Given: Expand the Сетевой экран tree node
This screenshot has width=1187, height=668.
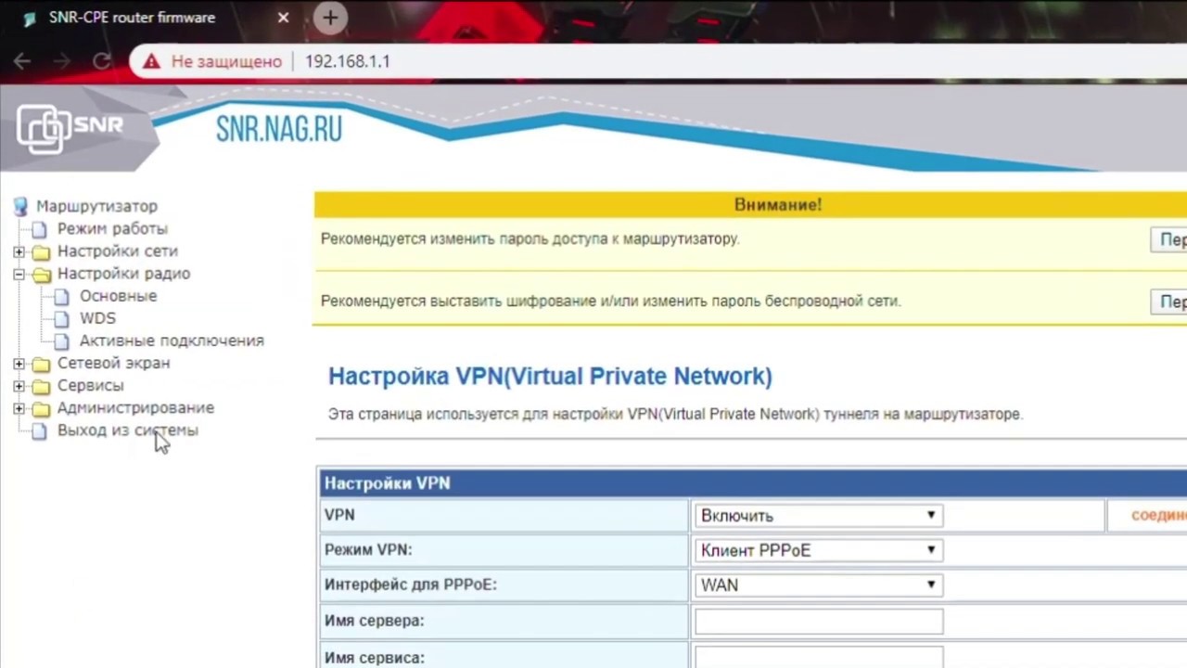Looking at the screenshot, I should click(19, 364).
